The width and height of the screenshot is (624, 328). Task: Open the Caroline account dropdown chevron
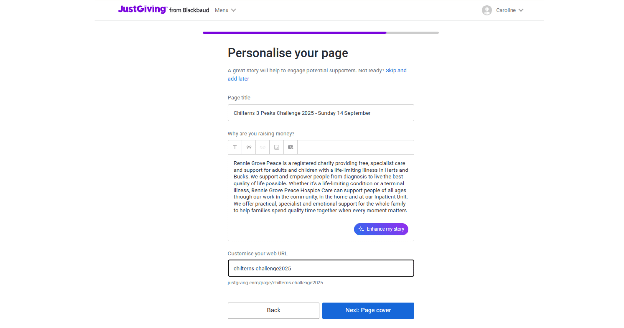pos(521,10)
